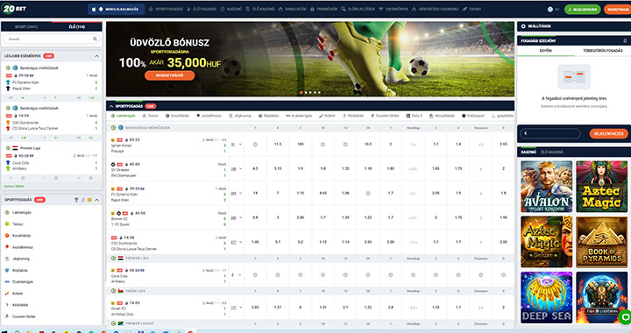Select Jégkorong tab in center sports bar

(240, 116)
